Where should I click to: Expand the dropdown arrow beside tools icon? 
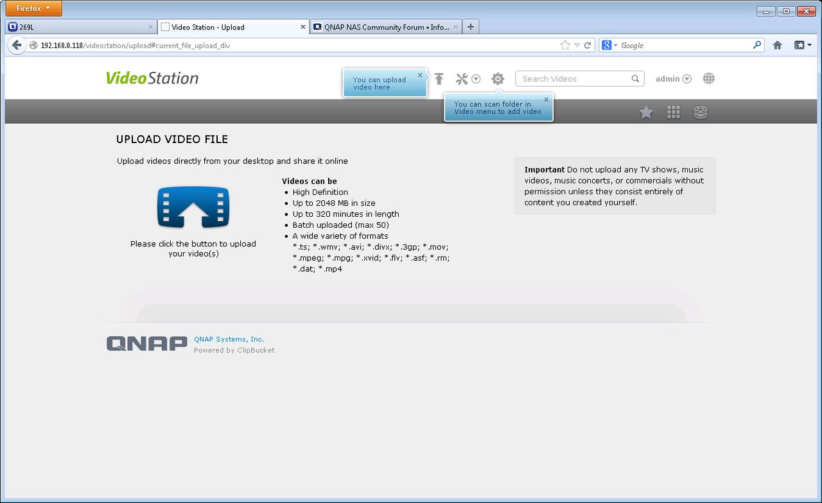coord(476,79)
